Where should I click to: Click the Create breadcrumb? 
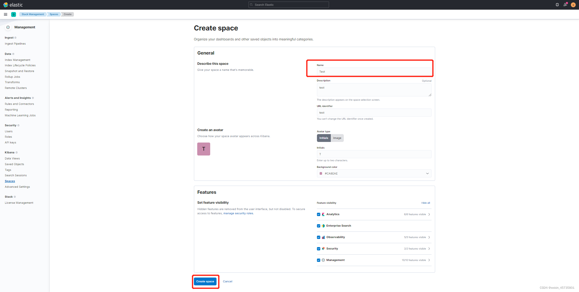click(x=68, y=14)
